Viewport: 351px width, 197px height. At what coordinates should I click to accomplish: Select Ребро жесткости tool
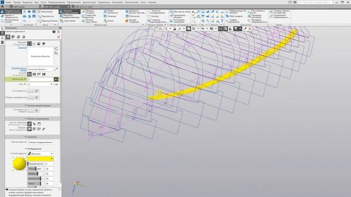pos(111,11)
